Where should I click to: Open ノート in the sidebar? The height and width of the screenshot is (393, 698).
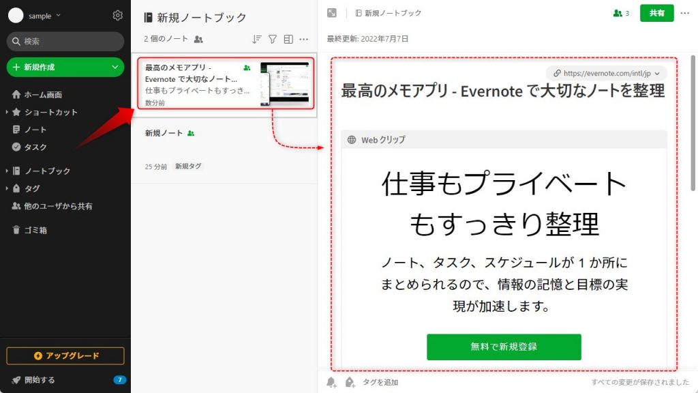tap(35, 130)
